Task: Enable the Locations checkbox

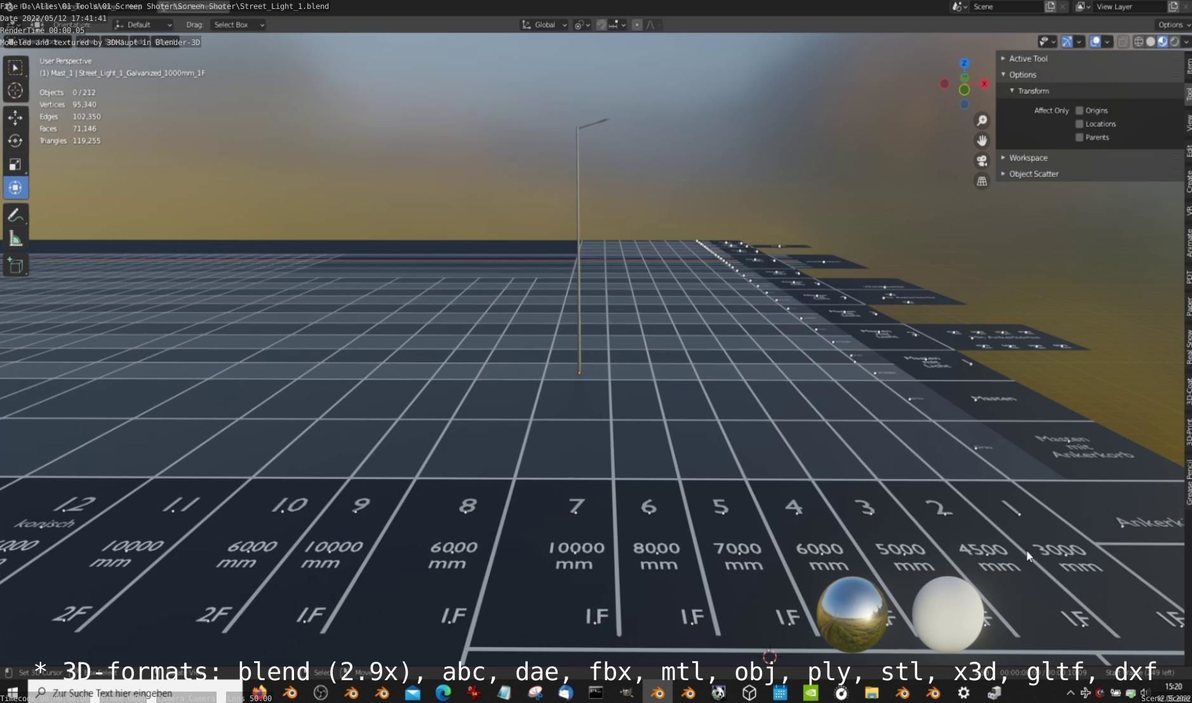Action: coord(1079,124)
